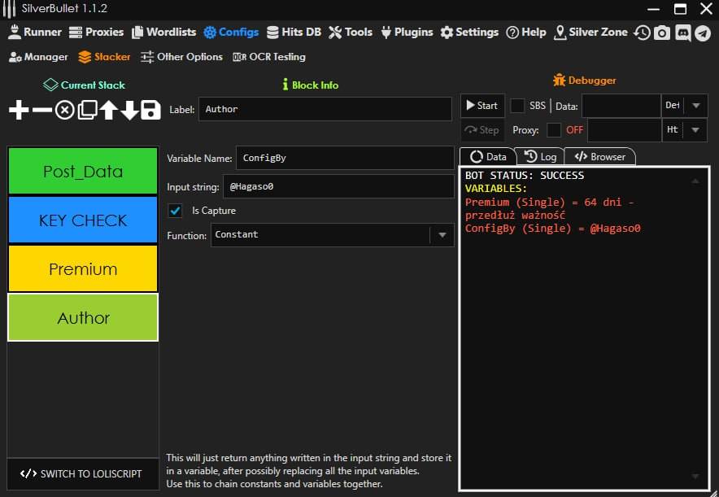Image resolution: width=719 pixels, height=497 pixels.
Task: Click the camera screenshot icon
Action: click(662, 33)
